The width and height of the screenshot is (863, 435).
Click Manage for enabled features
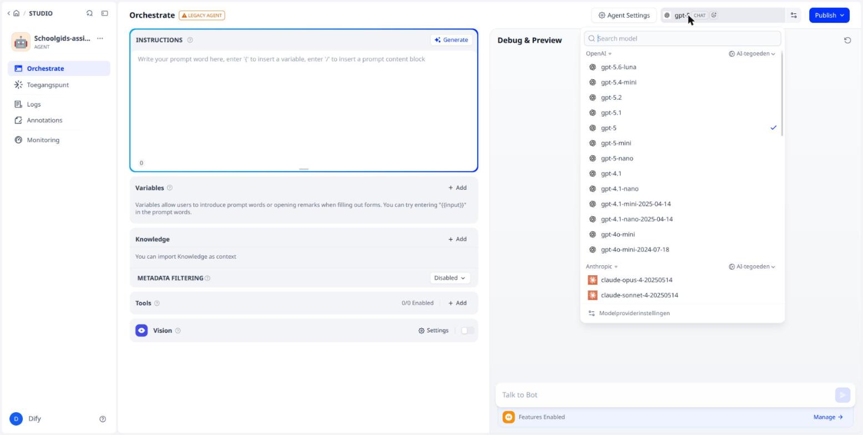(828, 417)
